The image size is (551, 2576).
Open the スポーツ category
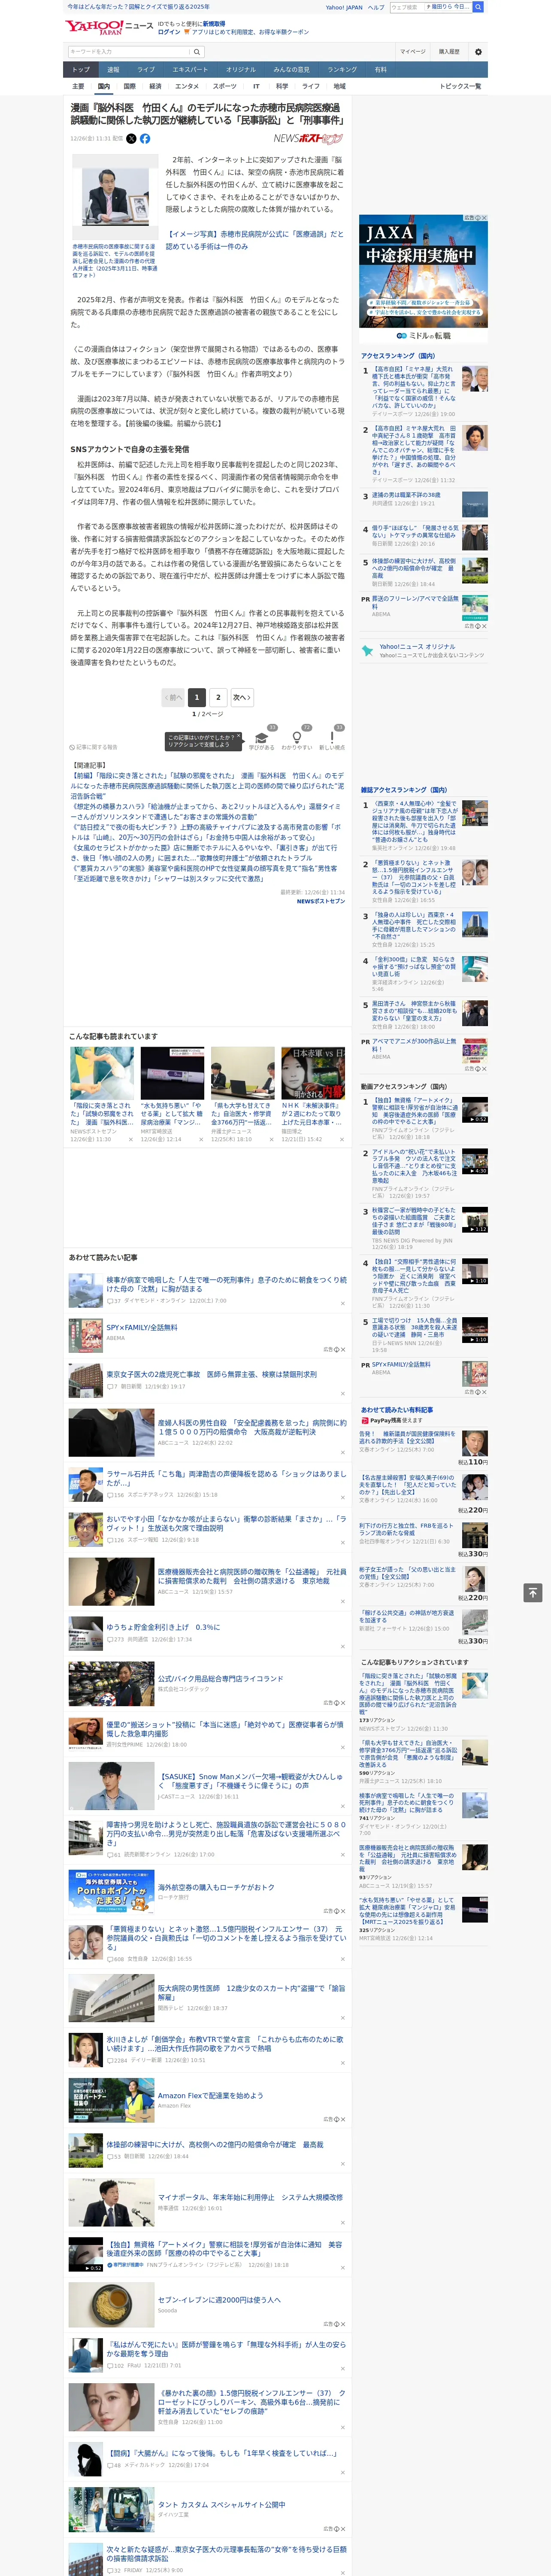point(225,86)
